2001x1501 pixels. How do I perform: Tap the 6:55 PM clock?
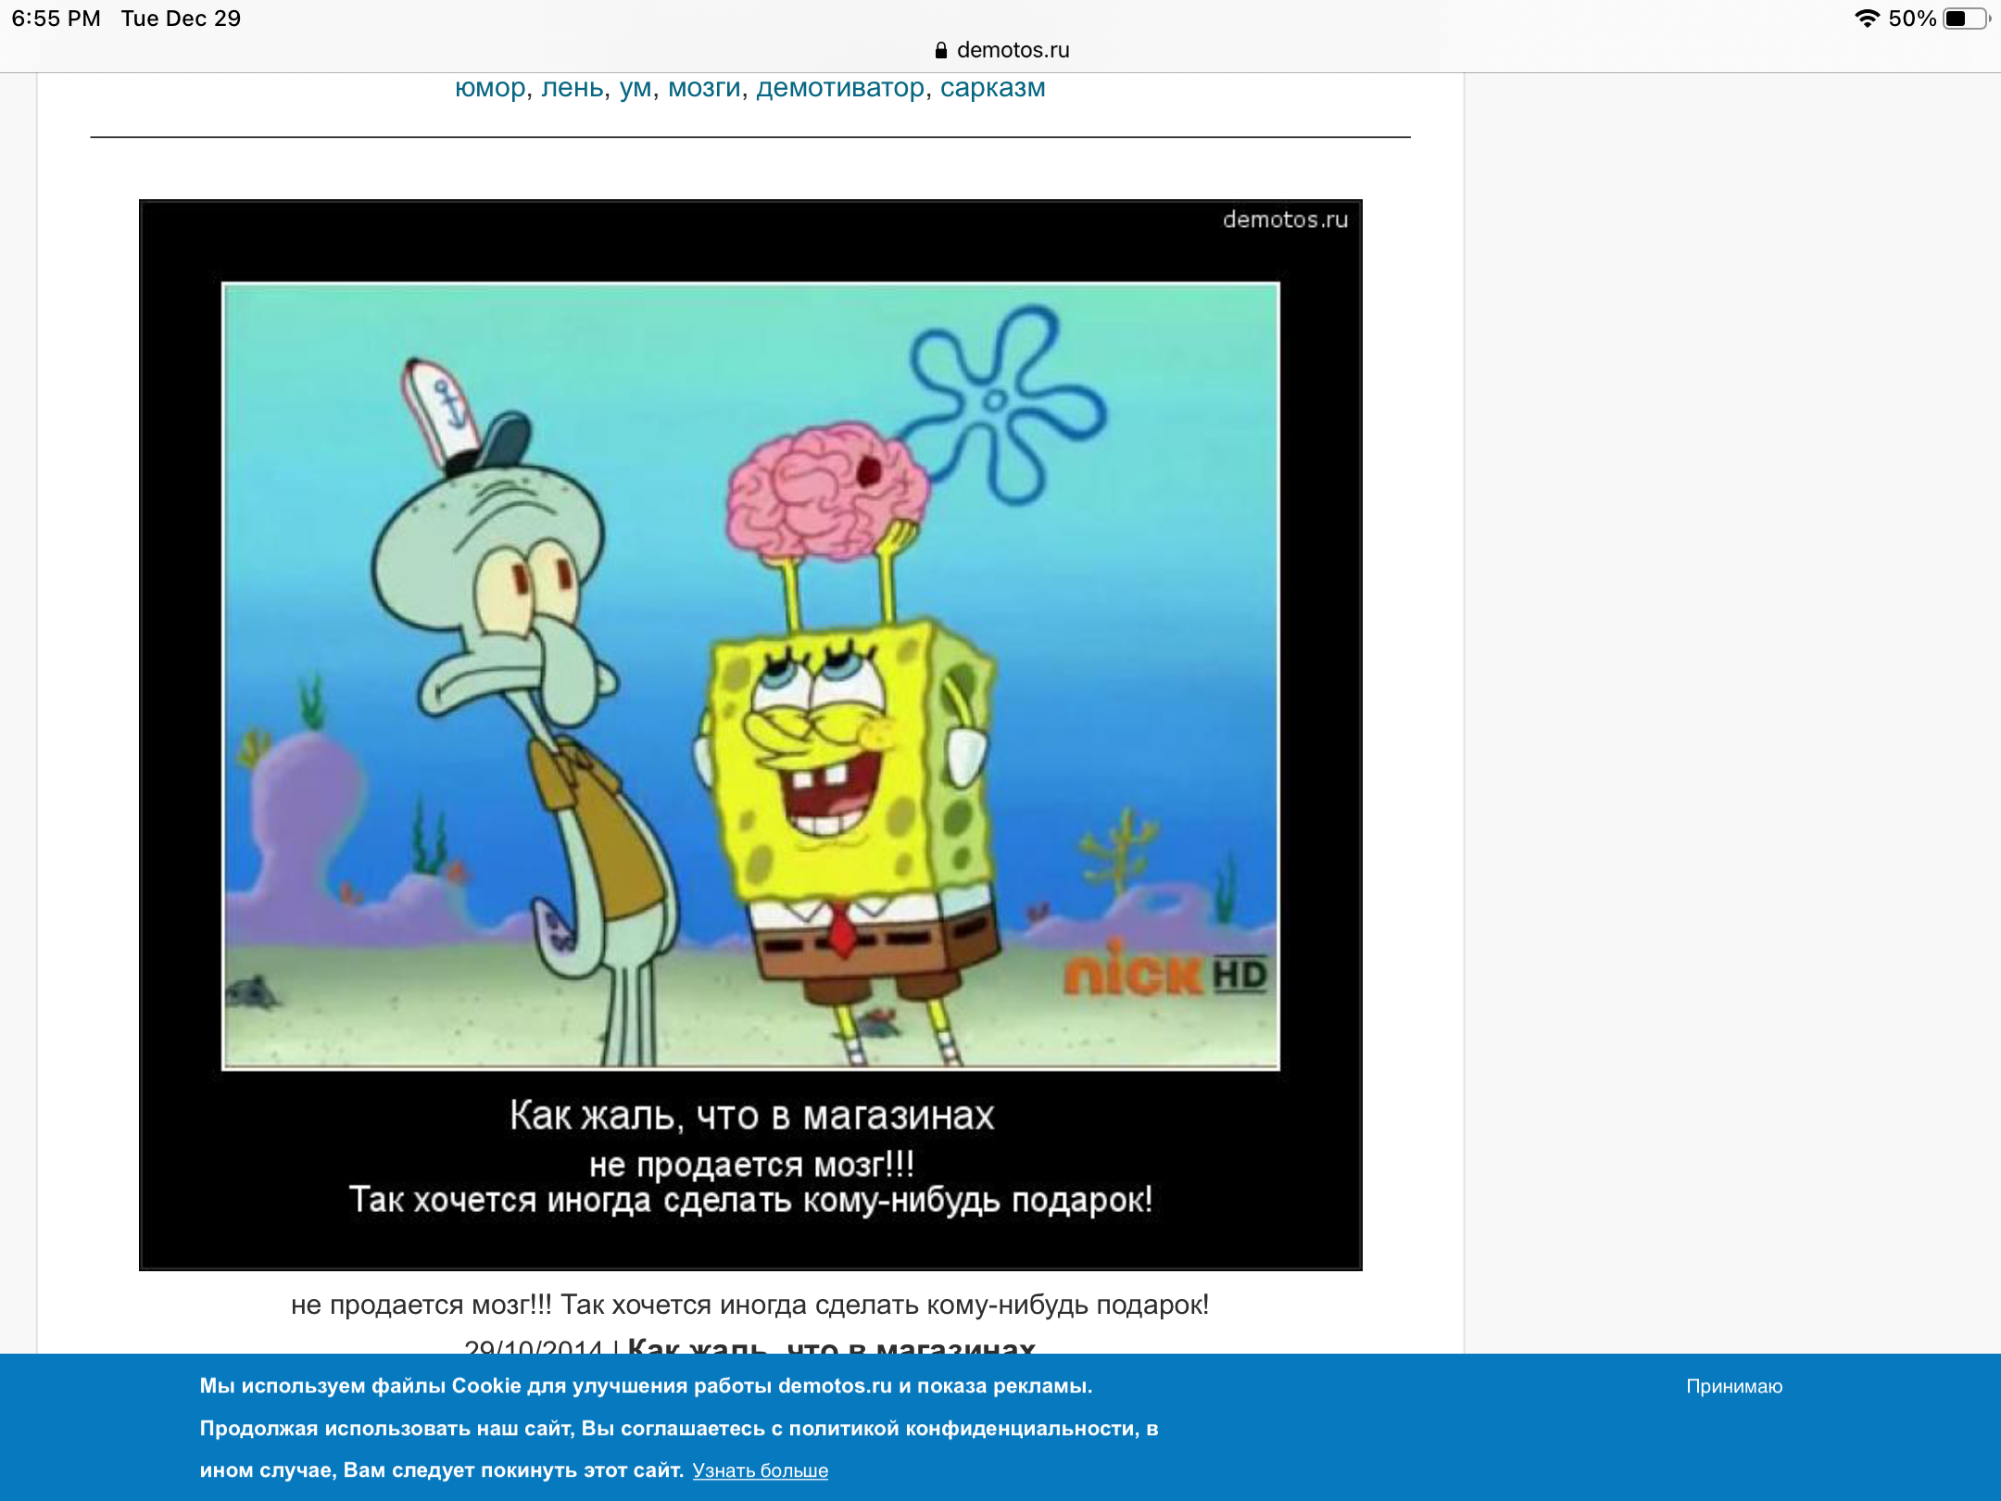(56, 19)
